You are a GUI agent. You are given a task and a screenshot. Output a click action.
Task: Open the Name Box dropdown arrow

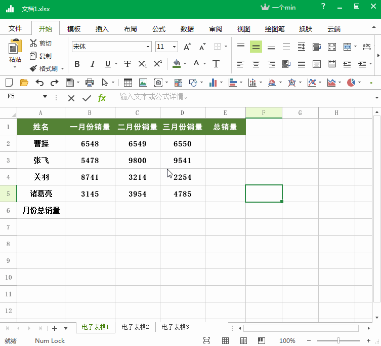[45, 96]
